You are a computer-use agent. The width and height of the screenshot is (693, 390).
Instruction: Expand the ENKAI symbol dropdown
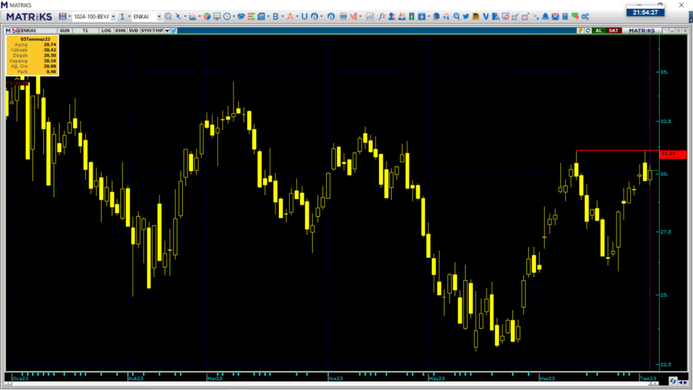coord(158,16)
